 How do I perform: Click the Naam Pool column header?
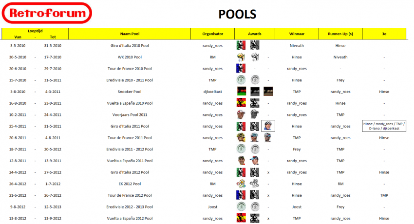coord(131,34)
